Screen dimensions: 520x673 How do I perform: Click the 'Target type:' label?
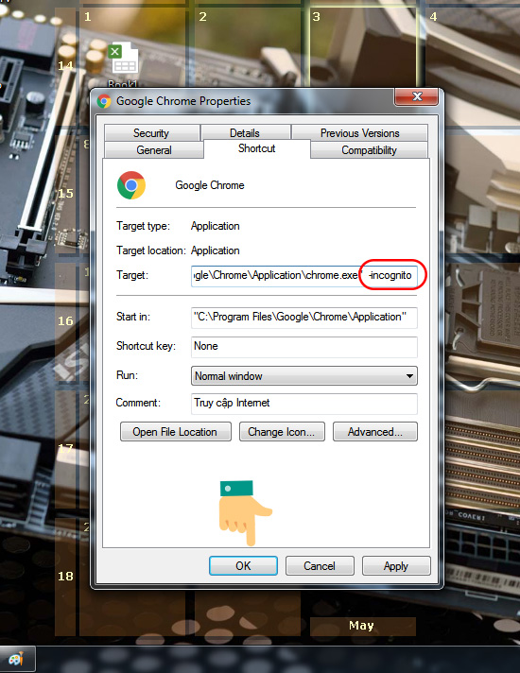pyautogui.click(x=143, y=226)
